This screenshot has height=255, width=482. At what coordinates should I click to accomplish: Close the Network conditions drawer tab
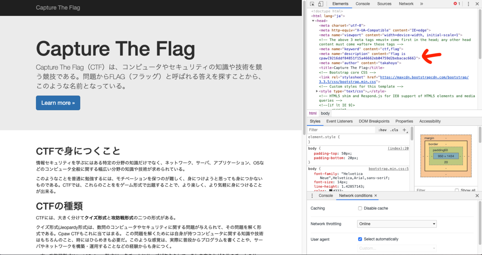point(375,196)
